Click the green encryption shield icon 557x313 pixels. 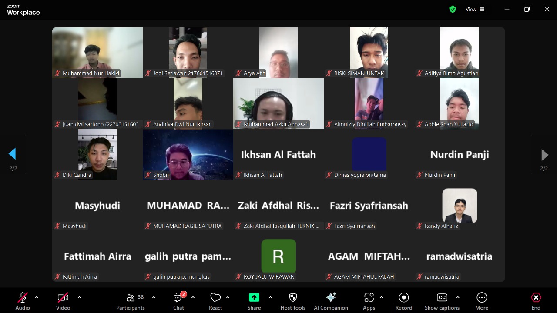(x=453, y=9)
